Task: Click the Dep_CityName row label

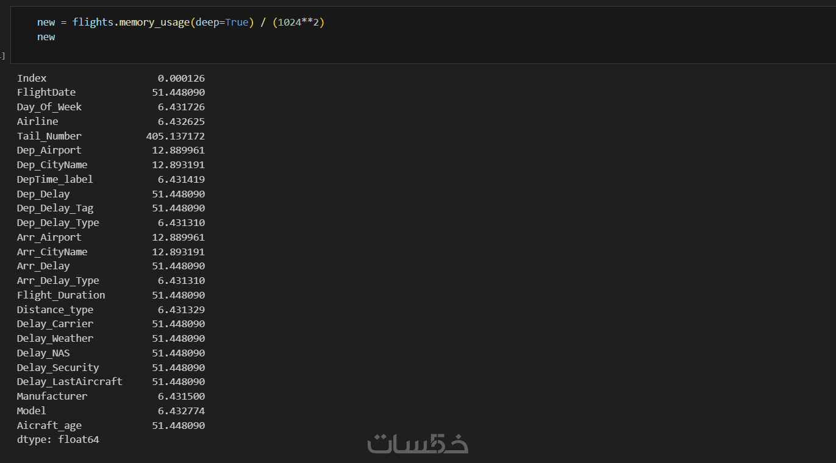Action: coord(52,165)
